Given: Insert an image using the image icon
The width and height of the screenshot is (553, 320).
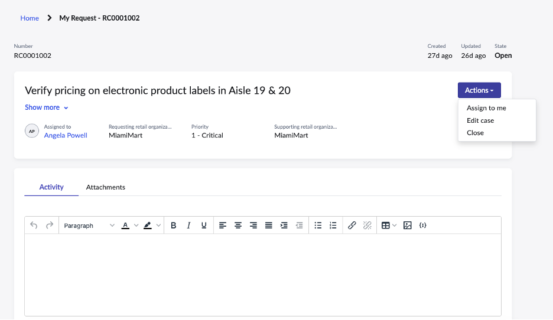Looking at the screenshot, I should [x=407, y=225].
